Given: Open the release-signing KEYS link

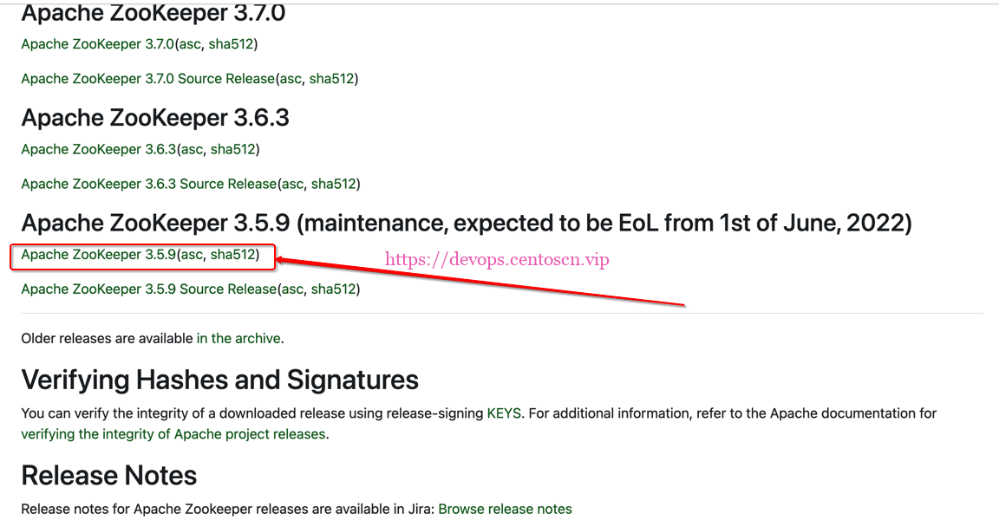Looking at the screenshot, I should [504, 414].
